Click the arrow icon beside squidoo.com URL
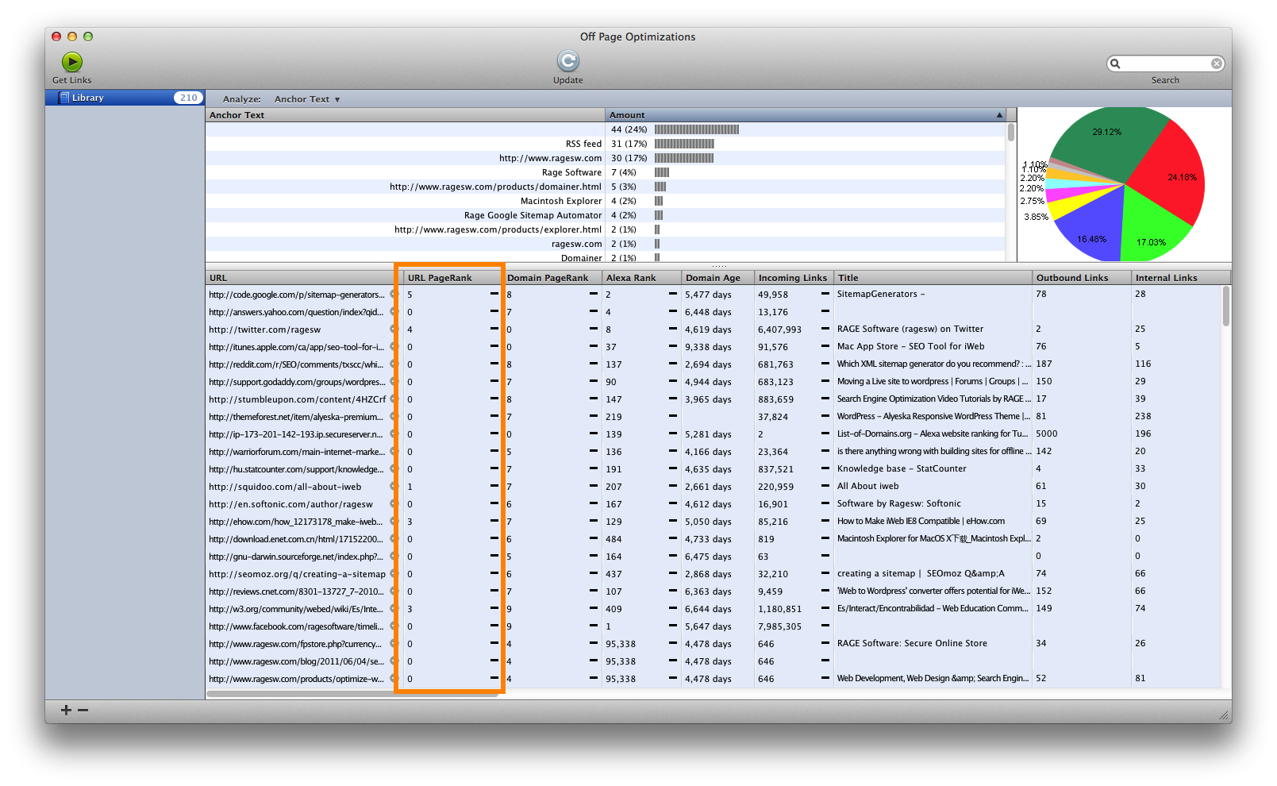This screenshot has height=786, width=1277. click(392, 487)
